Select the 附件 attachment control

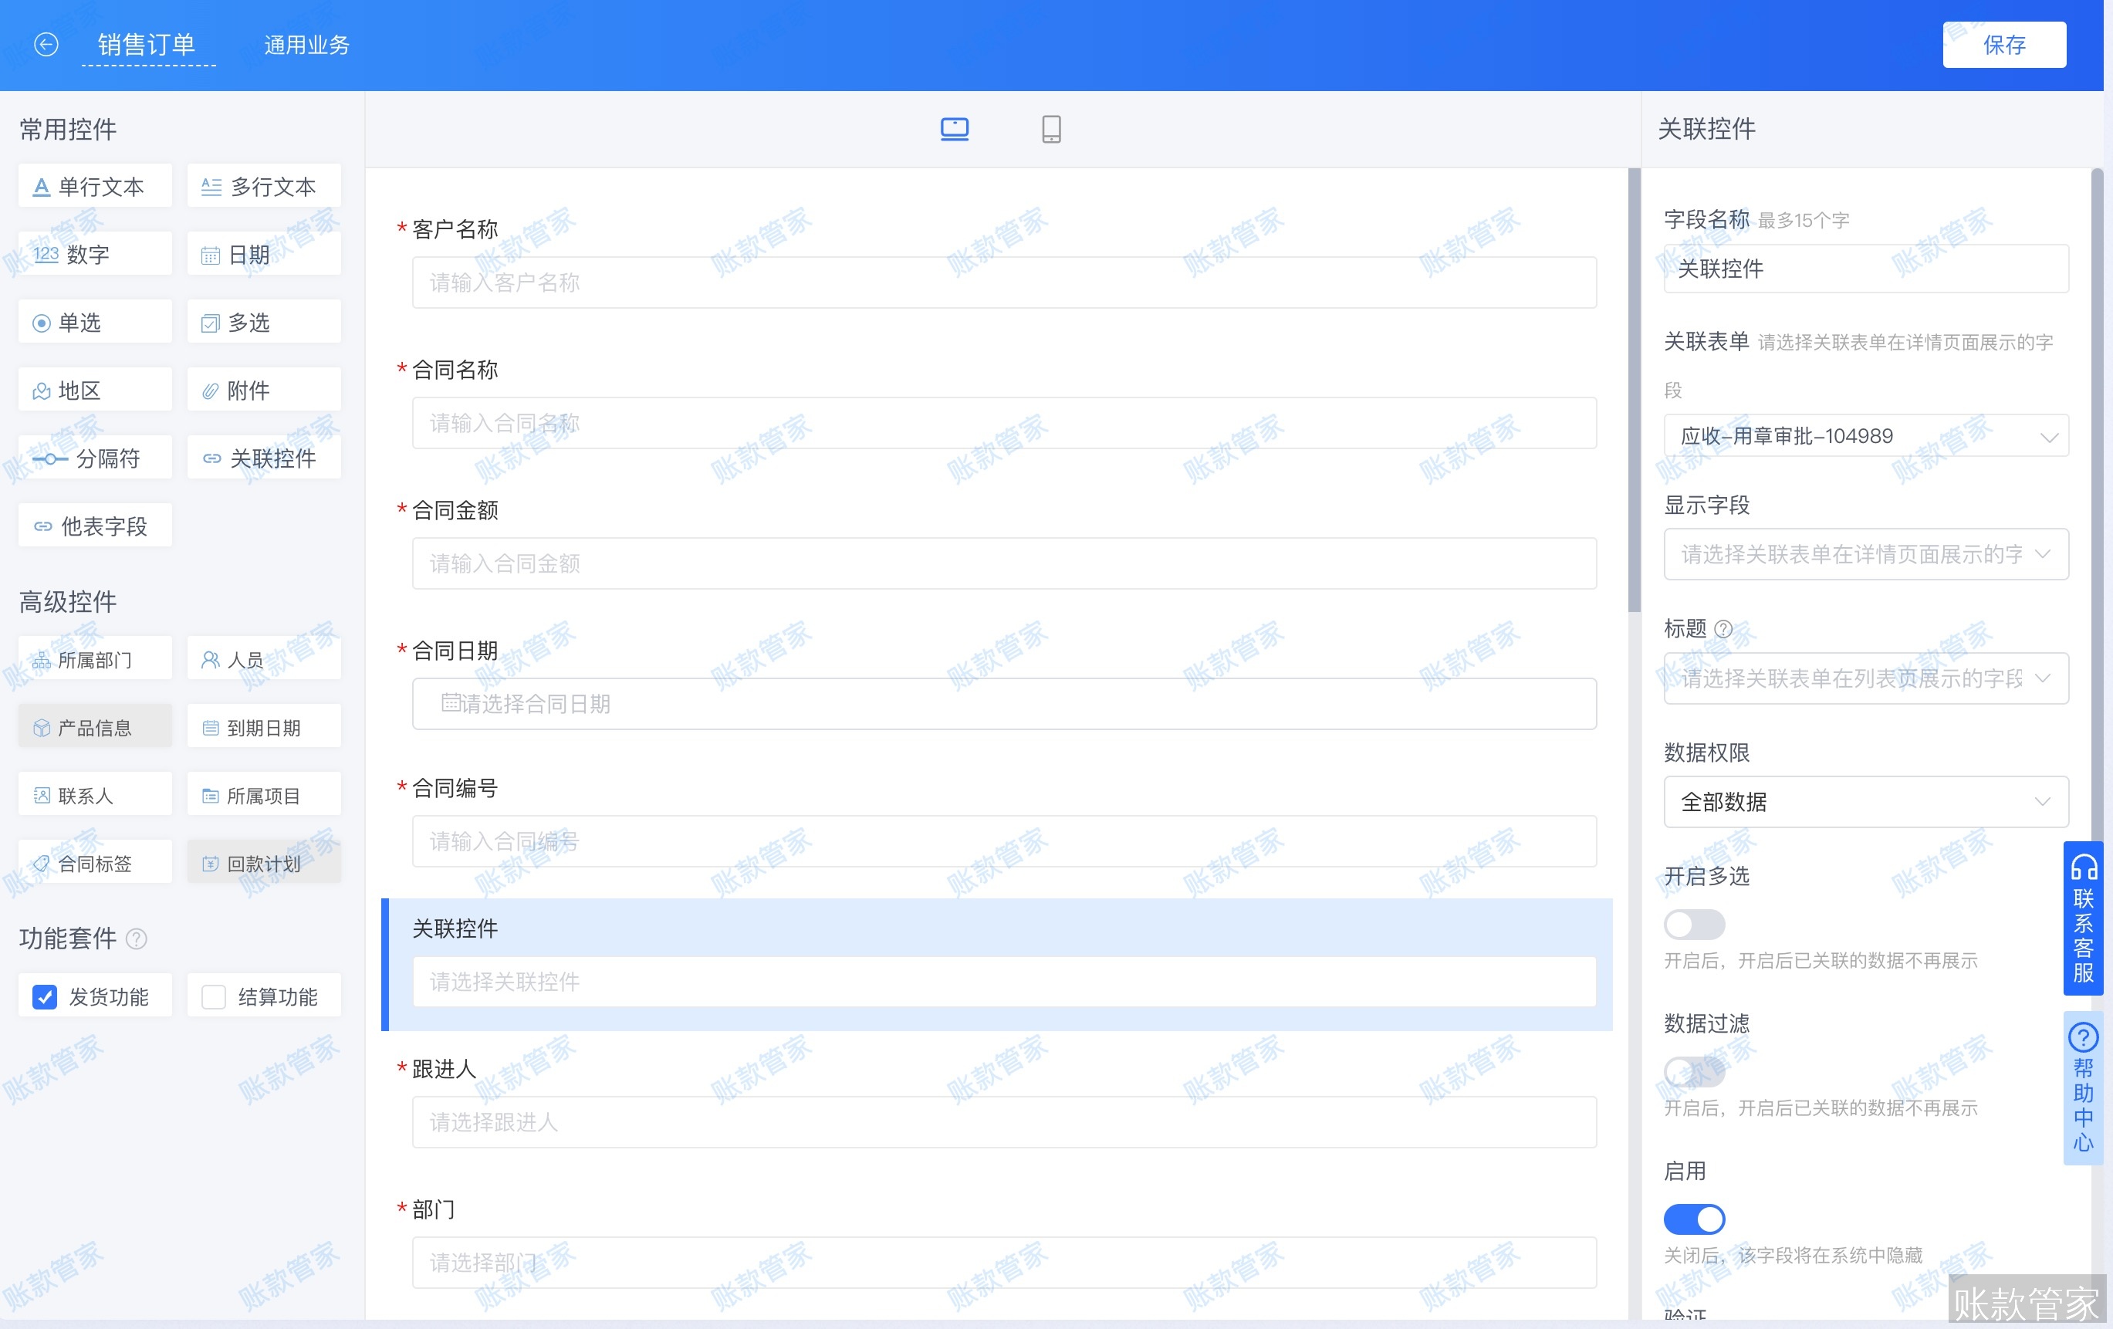262,389
